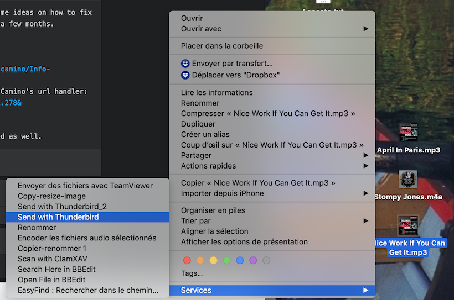Apply the gray tag color

click(x=266, y=260)
